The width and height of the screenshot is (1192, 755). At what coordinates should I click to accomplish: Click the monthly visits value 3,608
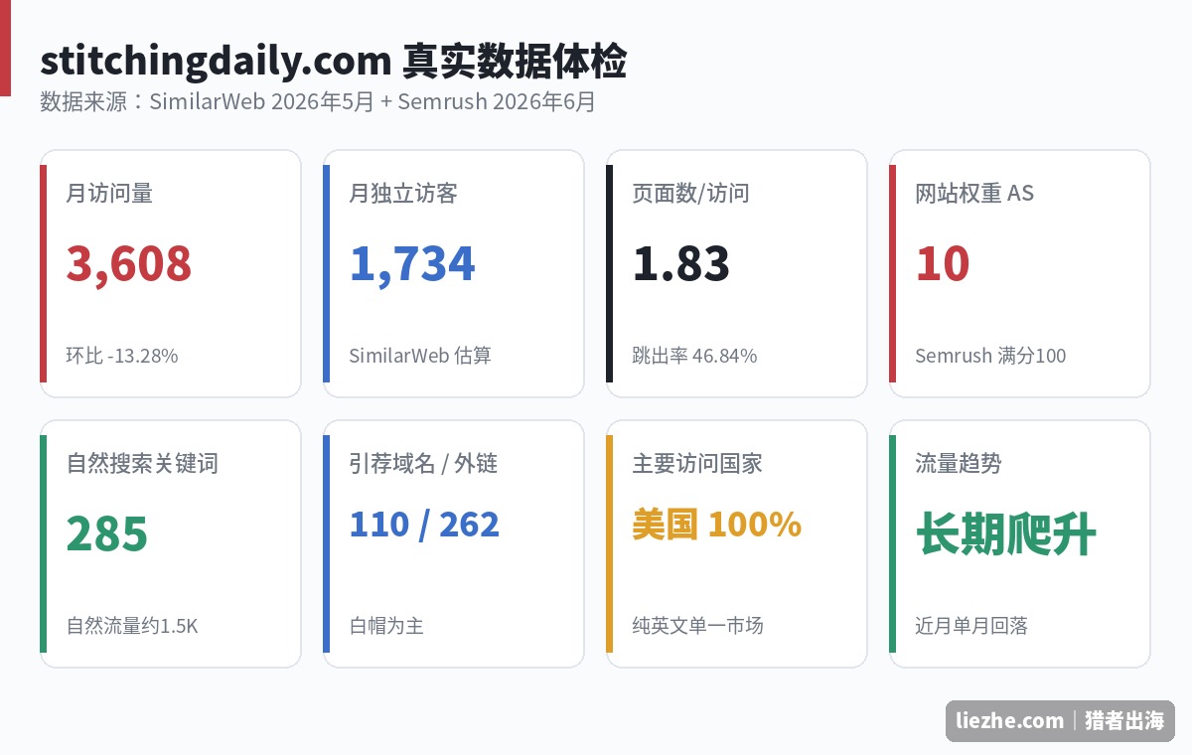(x=129, y=263)
